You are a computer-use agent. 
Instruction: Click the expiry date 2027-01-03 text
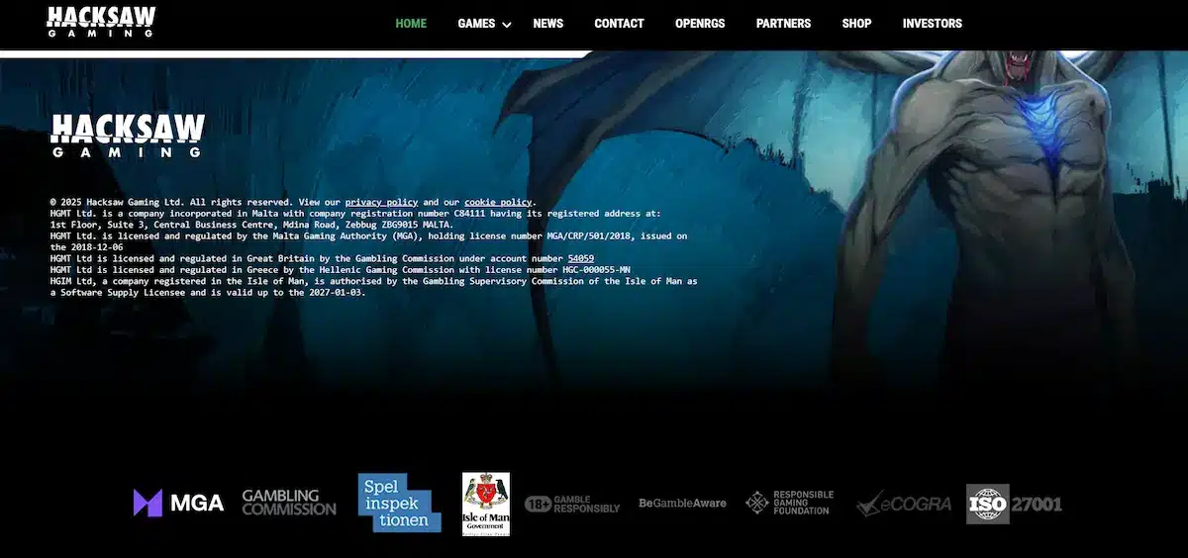(336, 293)
